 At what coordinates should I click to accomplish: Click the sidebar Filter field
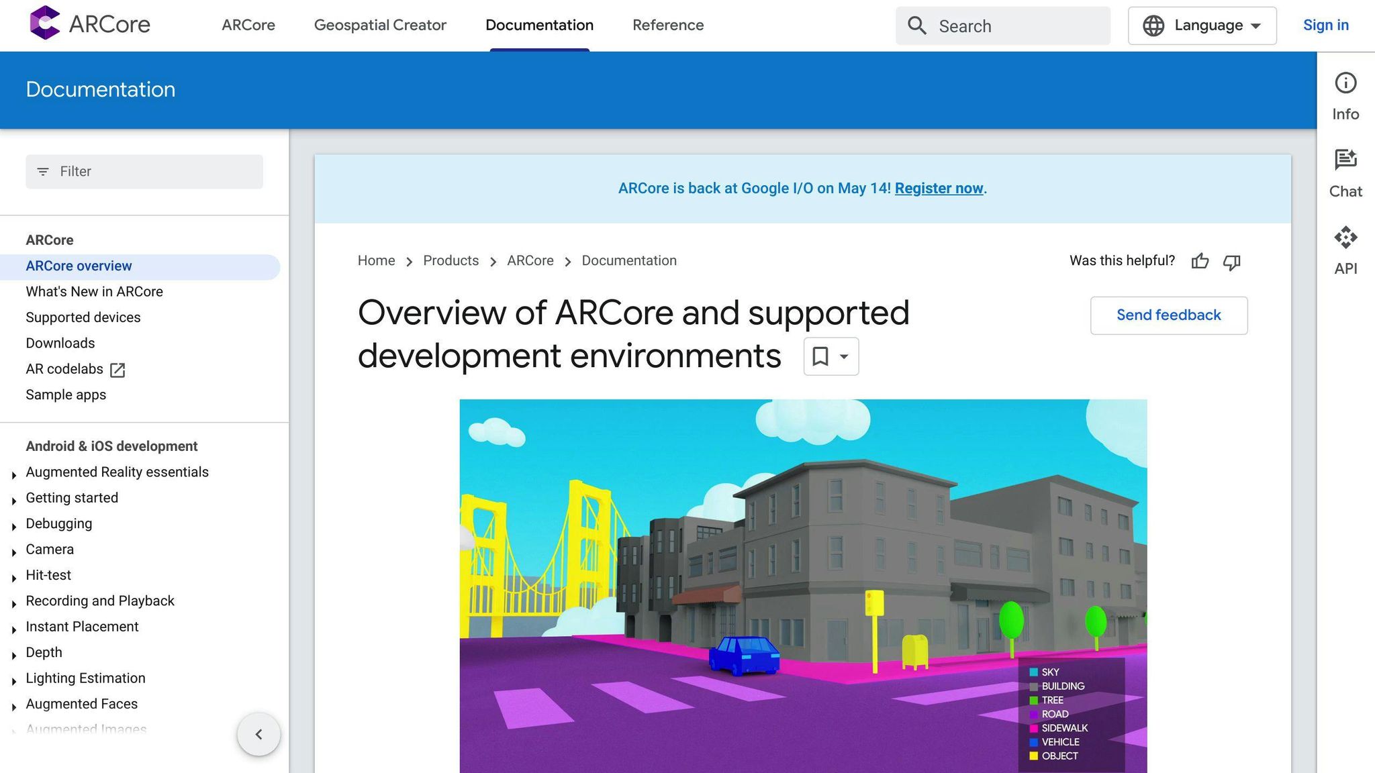point(144,172)
